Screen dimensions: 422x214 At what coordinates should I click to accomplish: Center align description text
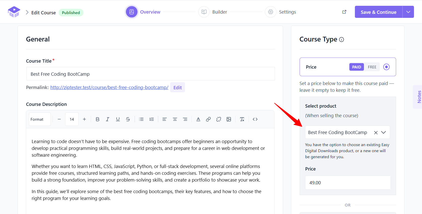[175, 119]
